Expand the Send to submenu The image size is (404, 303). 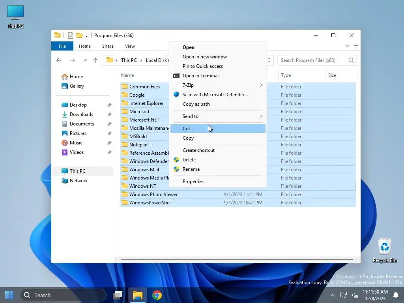218,116
